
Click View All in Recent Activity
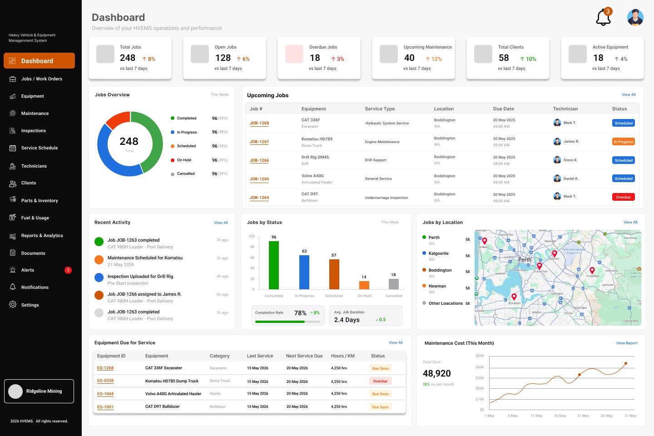tap(221, 223)
